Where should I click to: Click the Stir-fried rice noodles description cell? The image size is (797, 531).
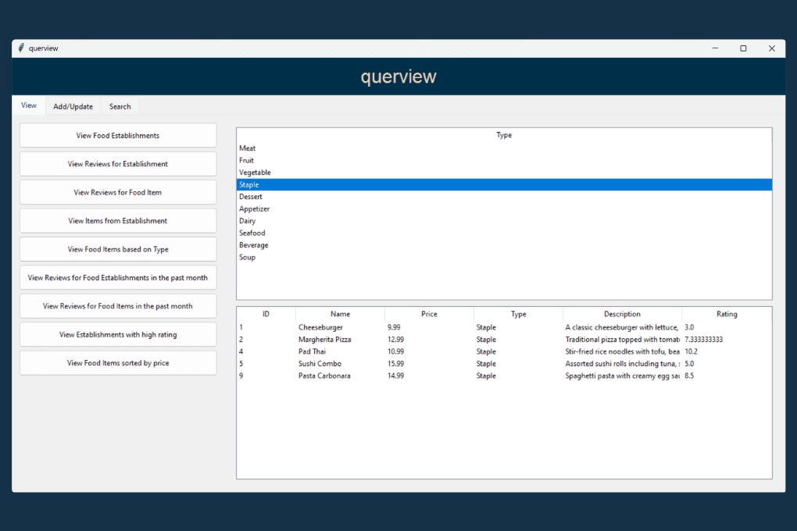click(622, 351)
